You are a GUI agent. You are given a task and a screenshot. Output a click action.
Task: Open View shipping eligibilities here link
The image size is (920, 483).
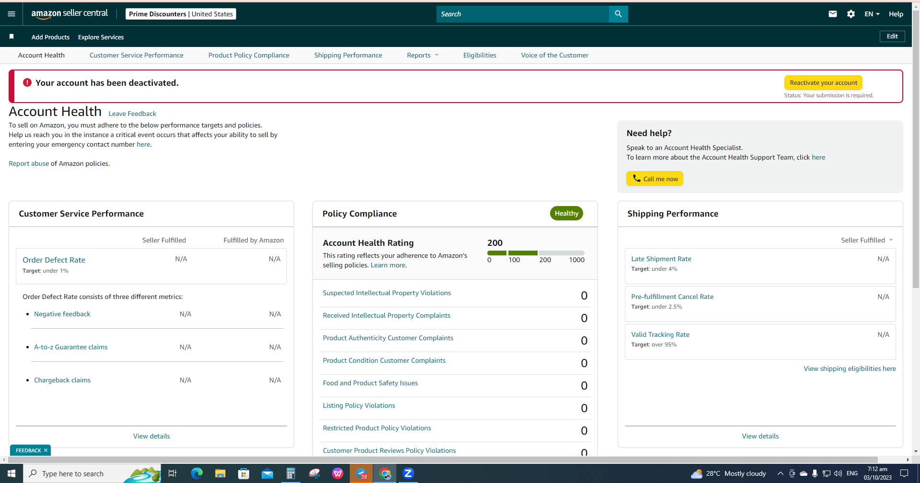pyautogui.click(x=850, y=368)
